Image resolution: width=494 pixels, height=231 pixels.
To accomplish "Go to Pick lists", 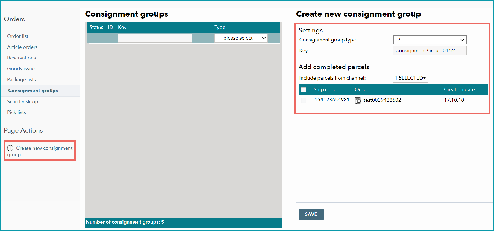I will coord(17,112).
